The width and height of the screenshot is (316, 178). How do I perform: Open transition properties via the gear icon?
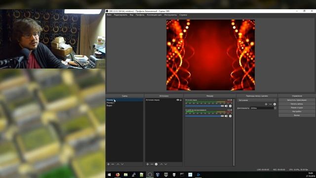[275, 104]
